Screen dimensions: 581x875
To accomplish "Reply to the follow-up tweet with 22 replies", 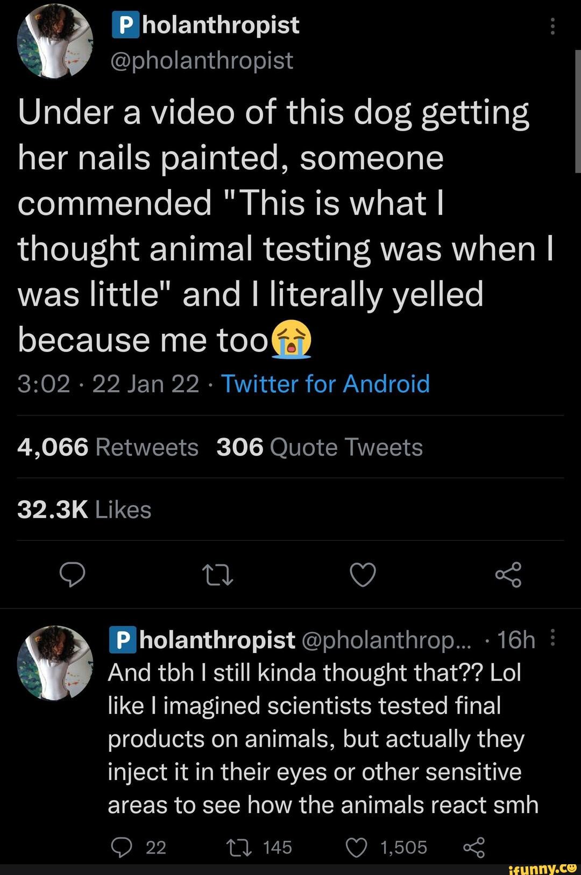I will [x=122, y=848].
